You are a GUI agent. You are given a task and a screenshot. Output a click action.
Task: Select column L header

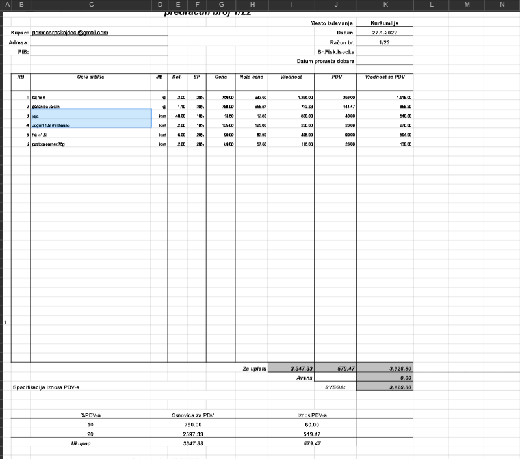click(x=431, y=5)
